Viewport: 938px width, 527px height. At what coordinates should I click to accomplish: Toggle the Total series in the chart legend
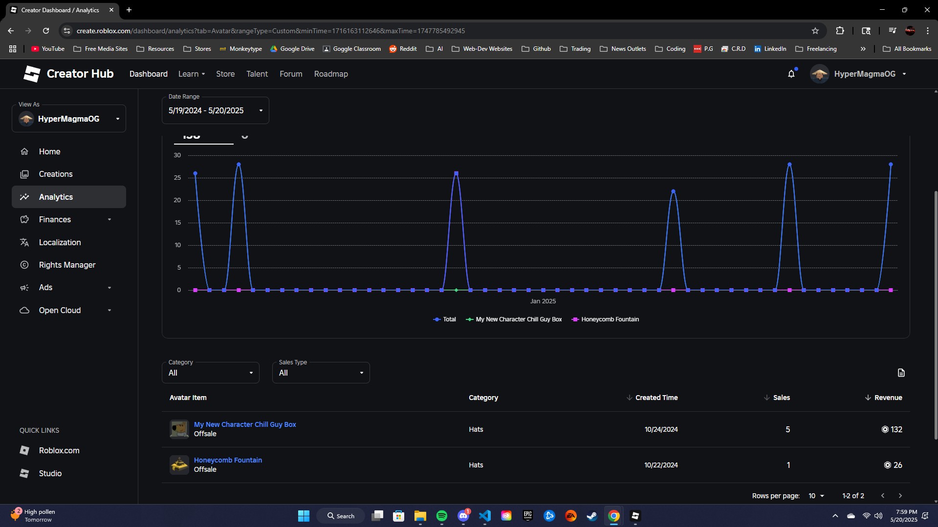point(445,319)
